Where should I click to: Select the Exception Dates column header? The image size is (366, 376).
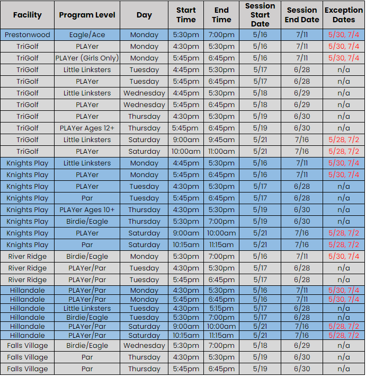344,15
